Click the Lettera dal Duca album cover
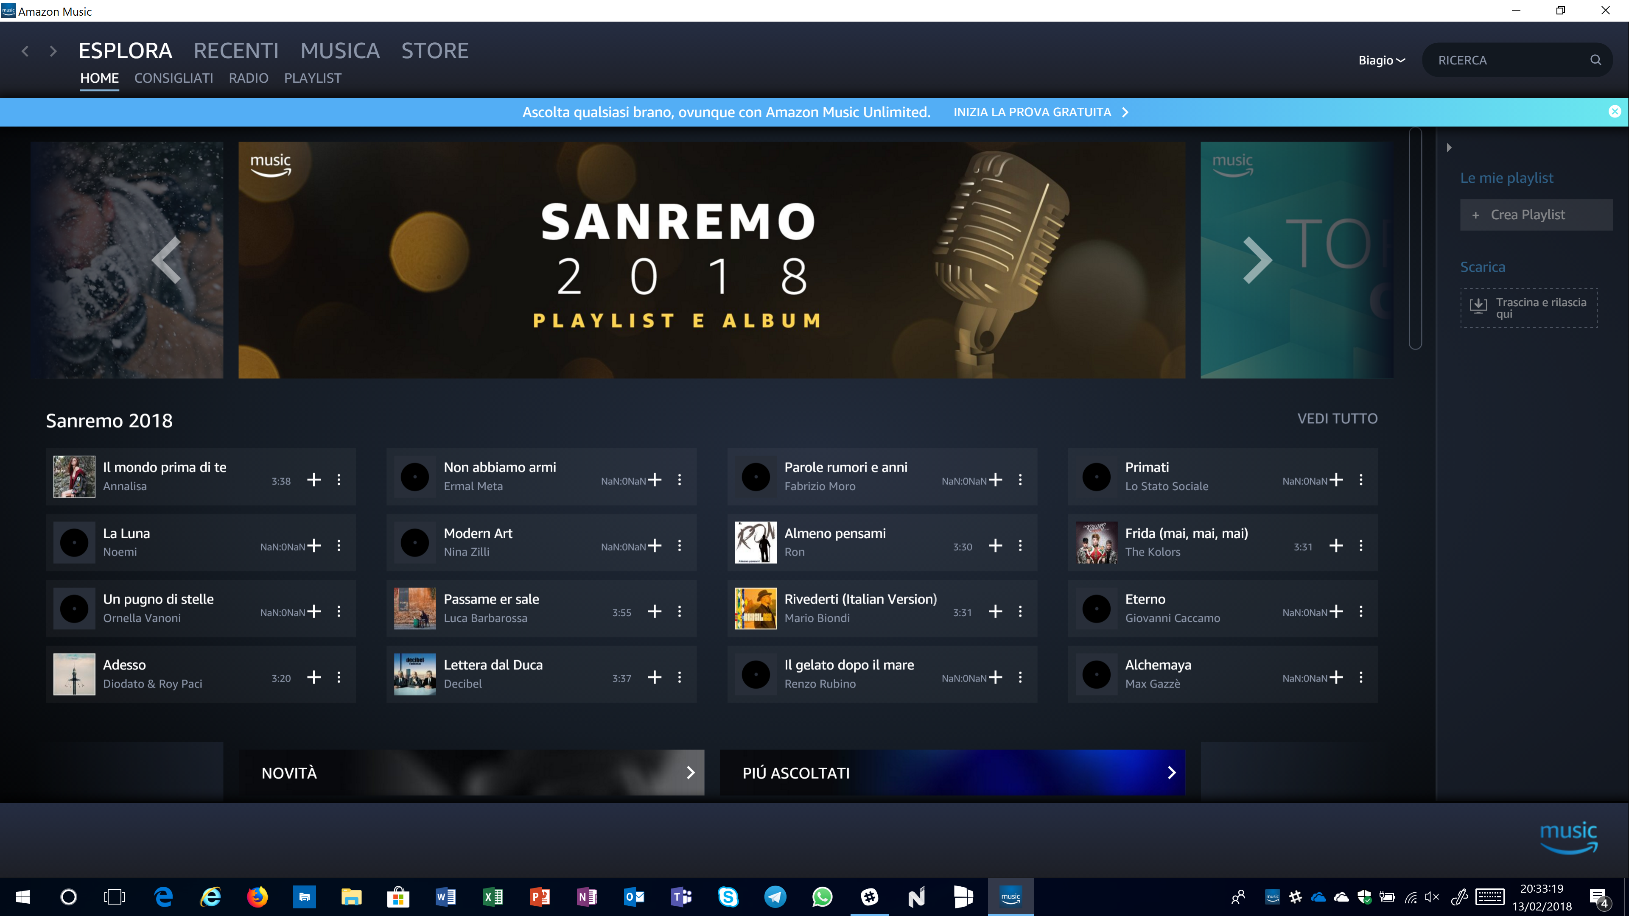Screen dimensions: 1629x916 pyautogui.click(x=415, y=675)
